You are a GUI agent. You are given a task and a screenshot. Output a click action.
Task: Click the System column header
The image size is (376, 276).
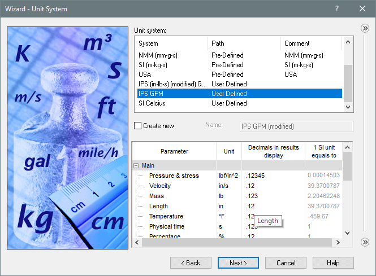(171, 43)
